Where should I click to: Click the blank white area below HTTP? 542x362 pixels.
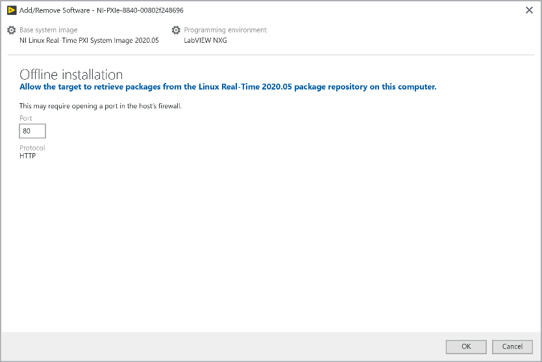[x=260, y=247]
